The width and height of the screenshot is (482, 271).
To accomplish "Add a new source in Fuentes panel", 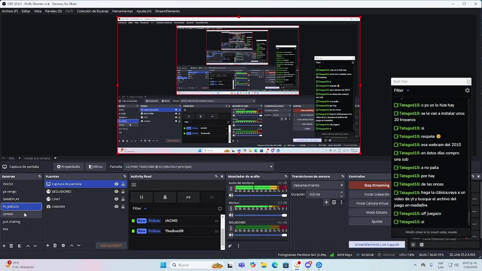I will [47, 245].
